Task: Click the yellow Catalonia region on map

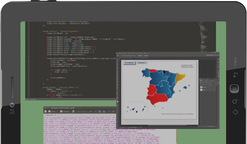Action: 180,78
